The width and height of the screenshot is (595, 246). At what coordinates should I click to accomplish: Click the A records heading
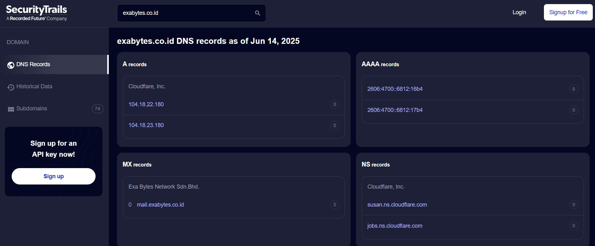click(x=135, y=64)
